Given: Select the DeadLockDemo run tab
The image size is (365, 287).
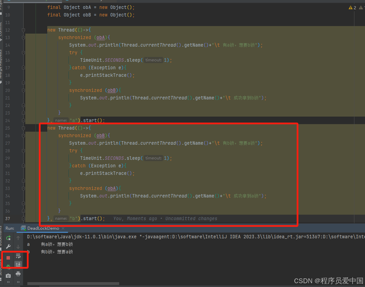Looking at the screenshot, I should point(43,228).
